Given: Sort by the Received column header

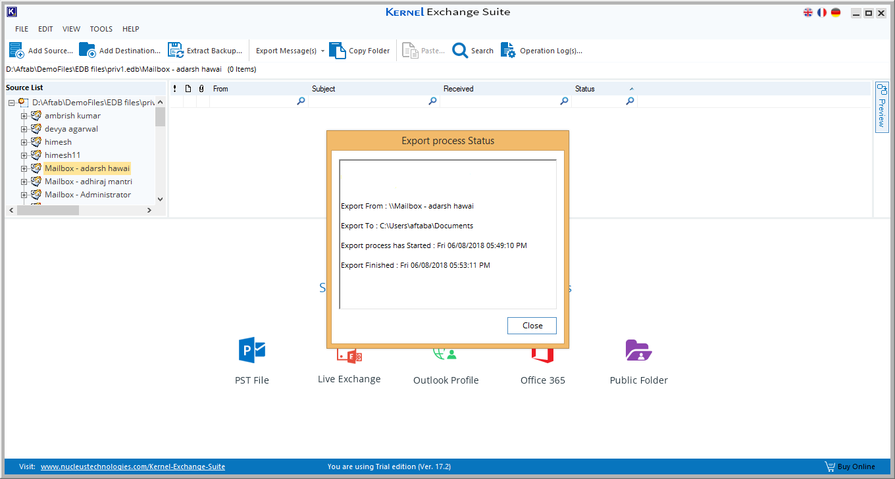Looking at the screenshot, I should 505,89.
